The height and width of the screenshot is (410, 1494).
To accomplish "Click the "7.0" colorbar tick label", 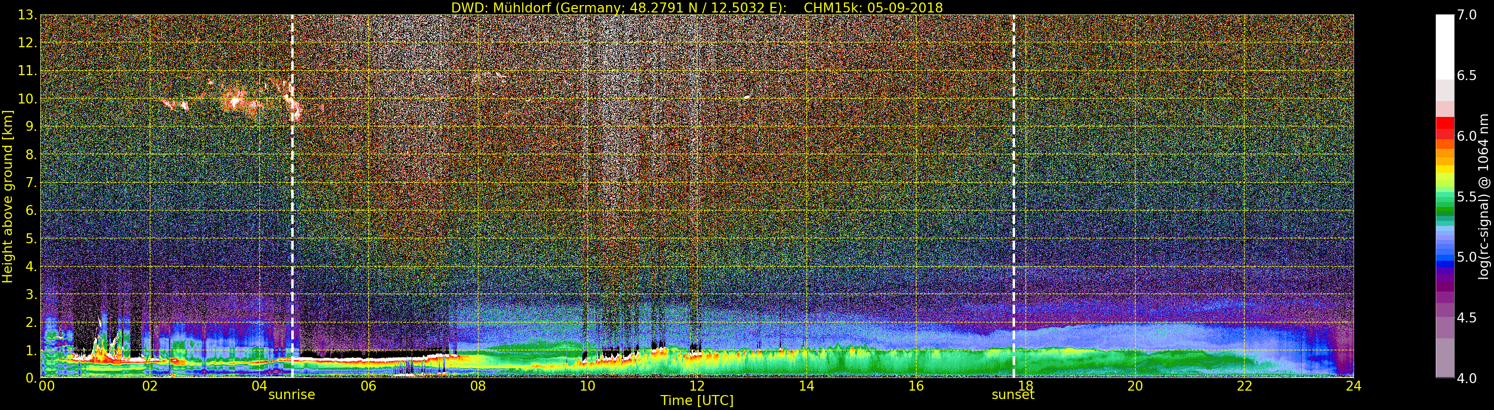I will (x=1467, y=15).
